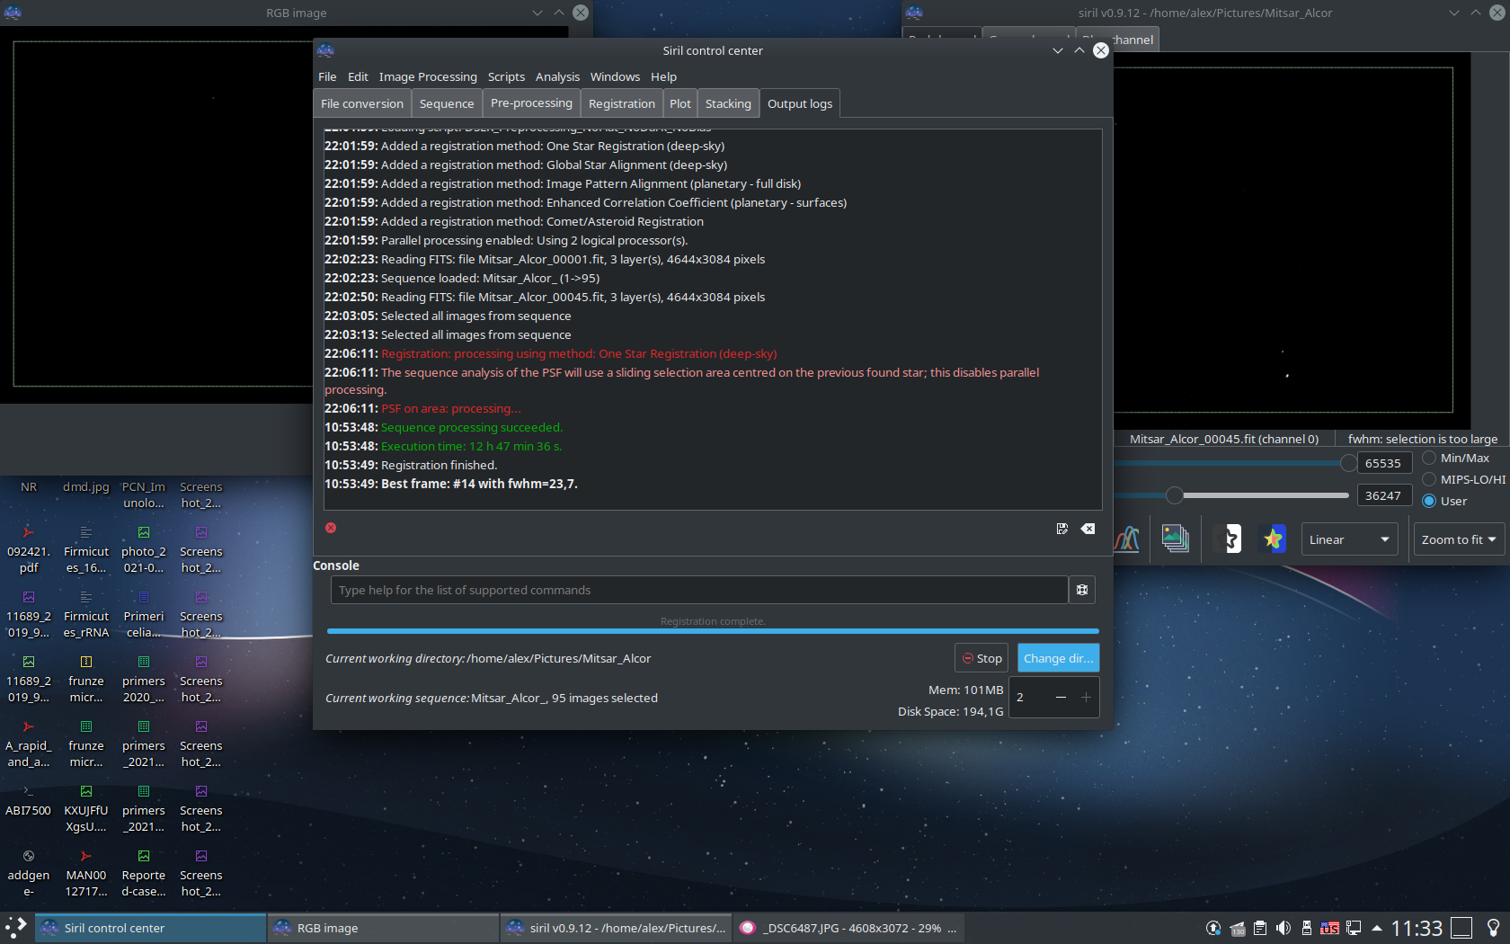Open the Image Processing menu
The height and width of the screenshot is (944, 1510).
click(428, 76)
